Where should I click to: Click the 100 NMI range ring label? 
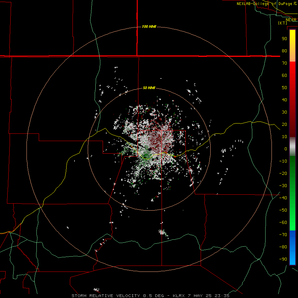149,26
